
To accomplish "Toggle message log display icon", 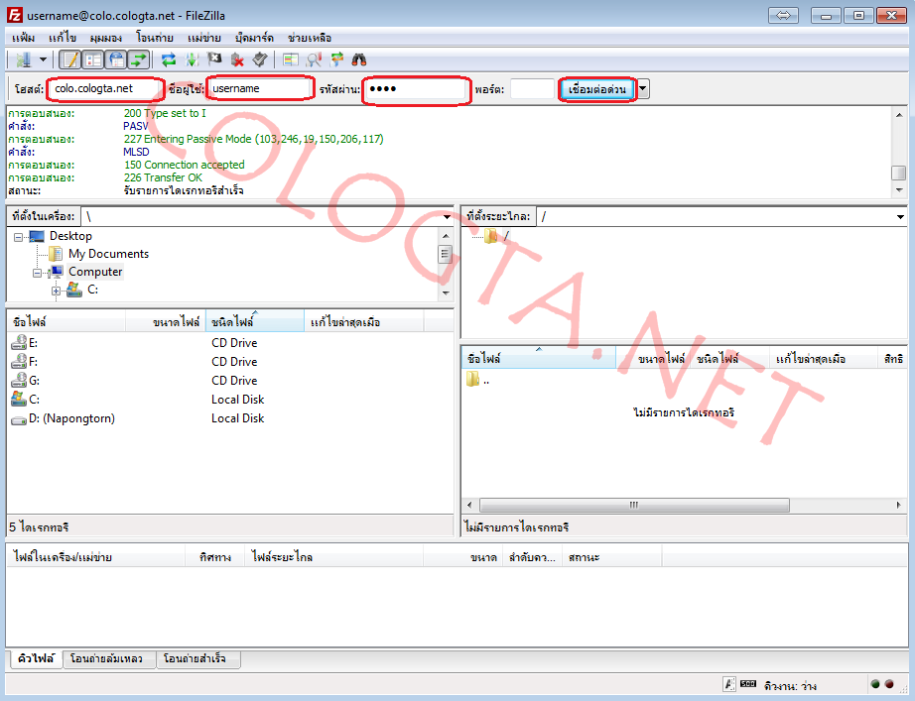I will point(70,59).
